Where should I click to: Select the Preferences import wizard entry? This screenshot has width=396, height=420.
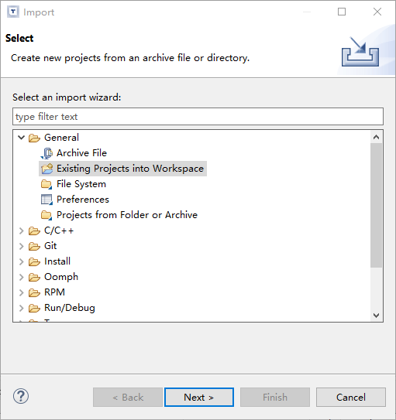click(x=83, y=200)
